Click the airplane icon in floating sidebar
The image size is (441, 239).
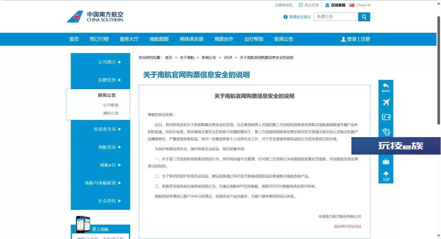coord(386,102)
